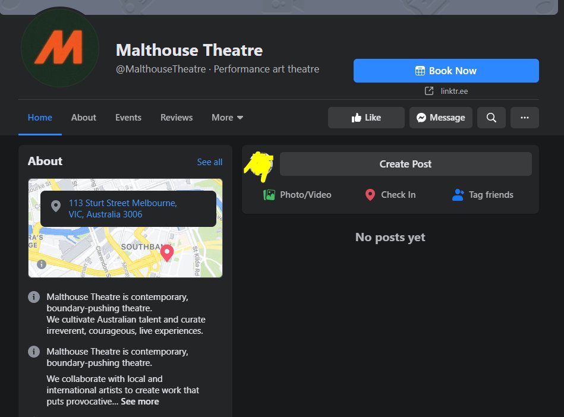564x417 pixels.
Task: Click the calendar icon on Book Now
Action: [x=421, y=71]
